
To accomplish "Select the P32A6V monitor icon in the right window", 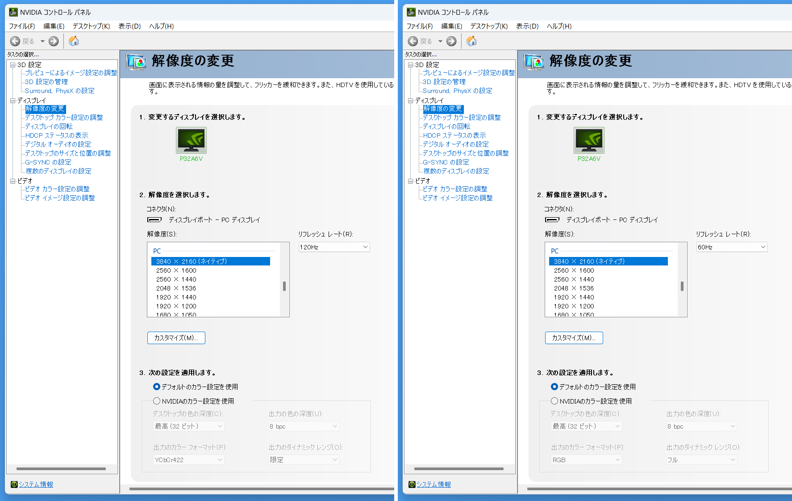I will pos(589,140).
